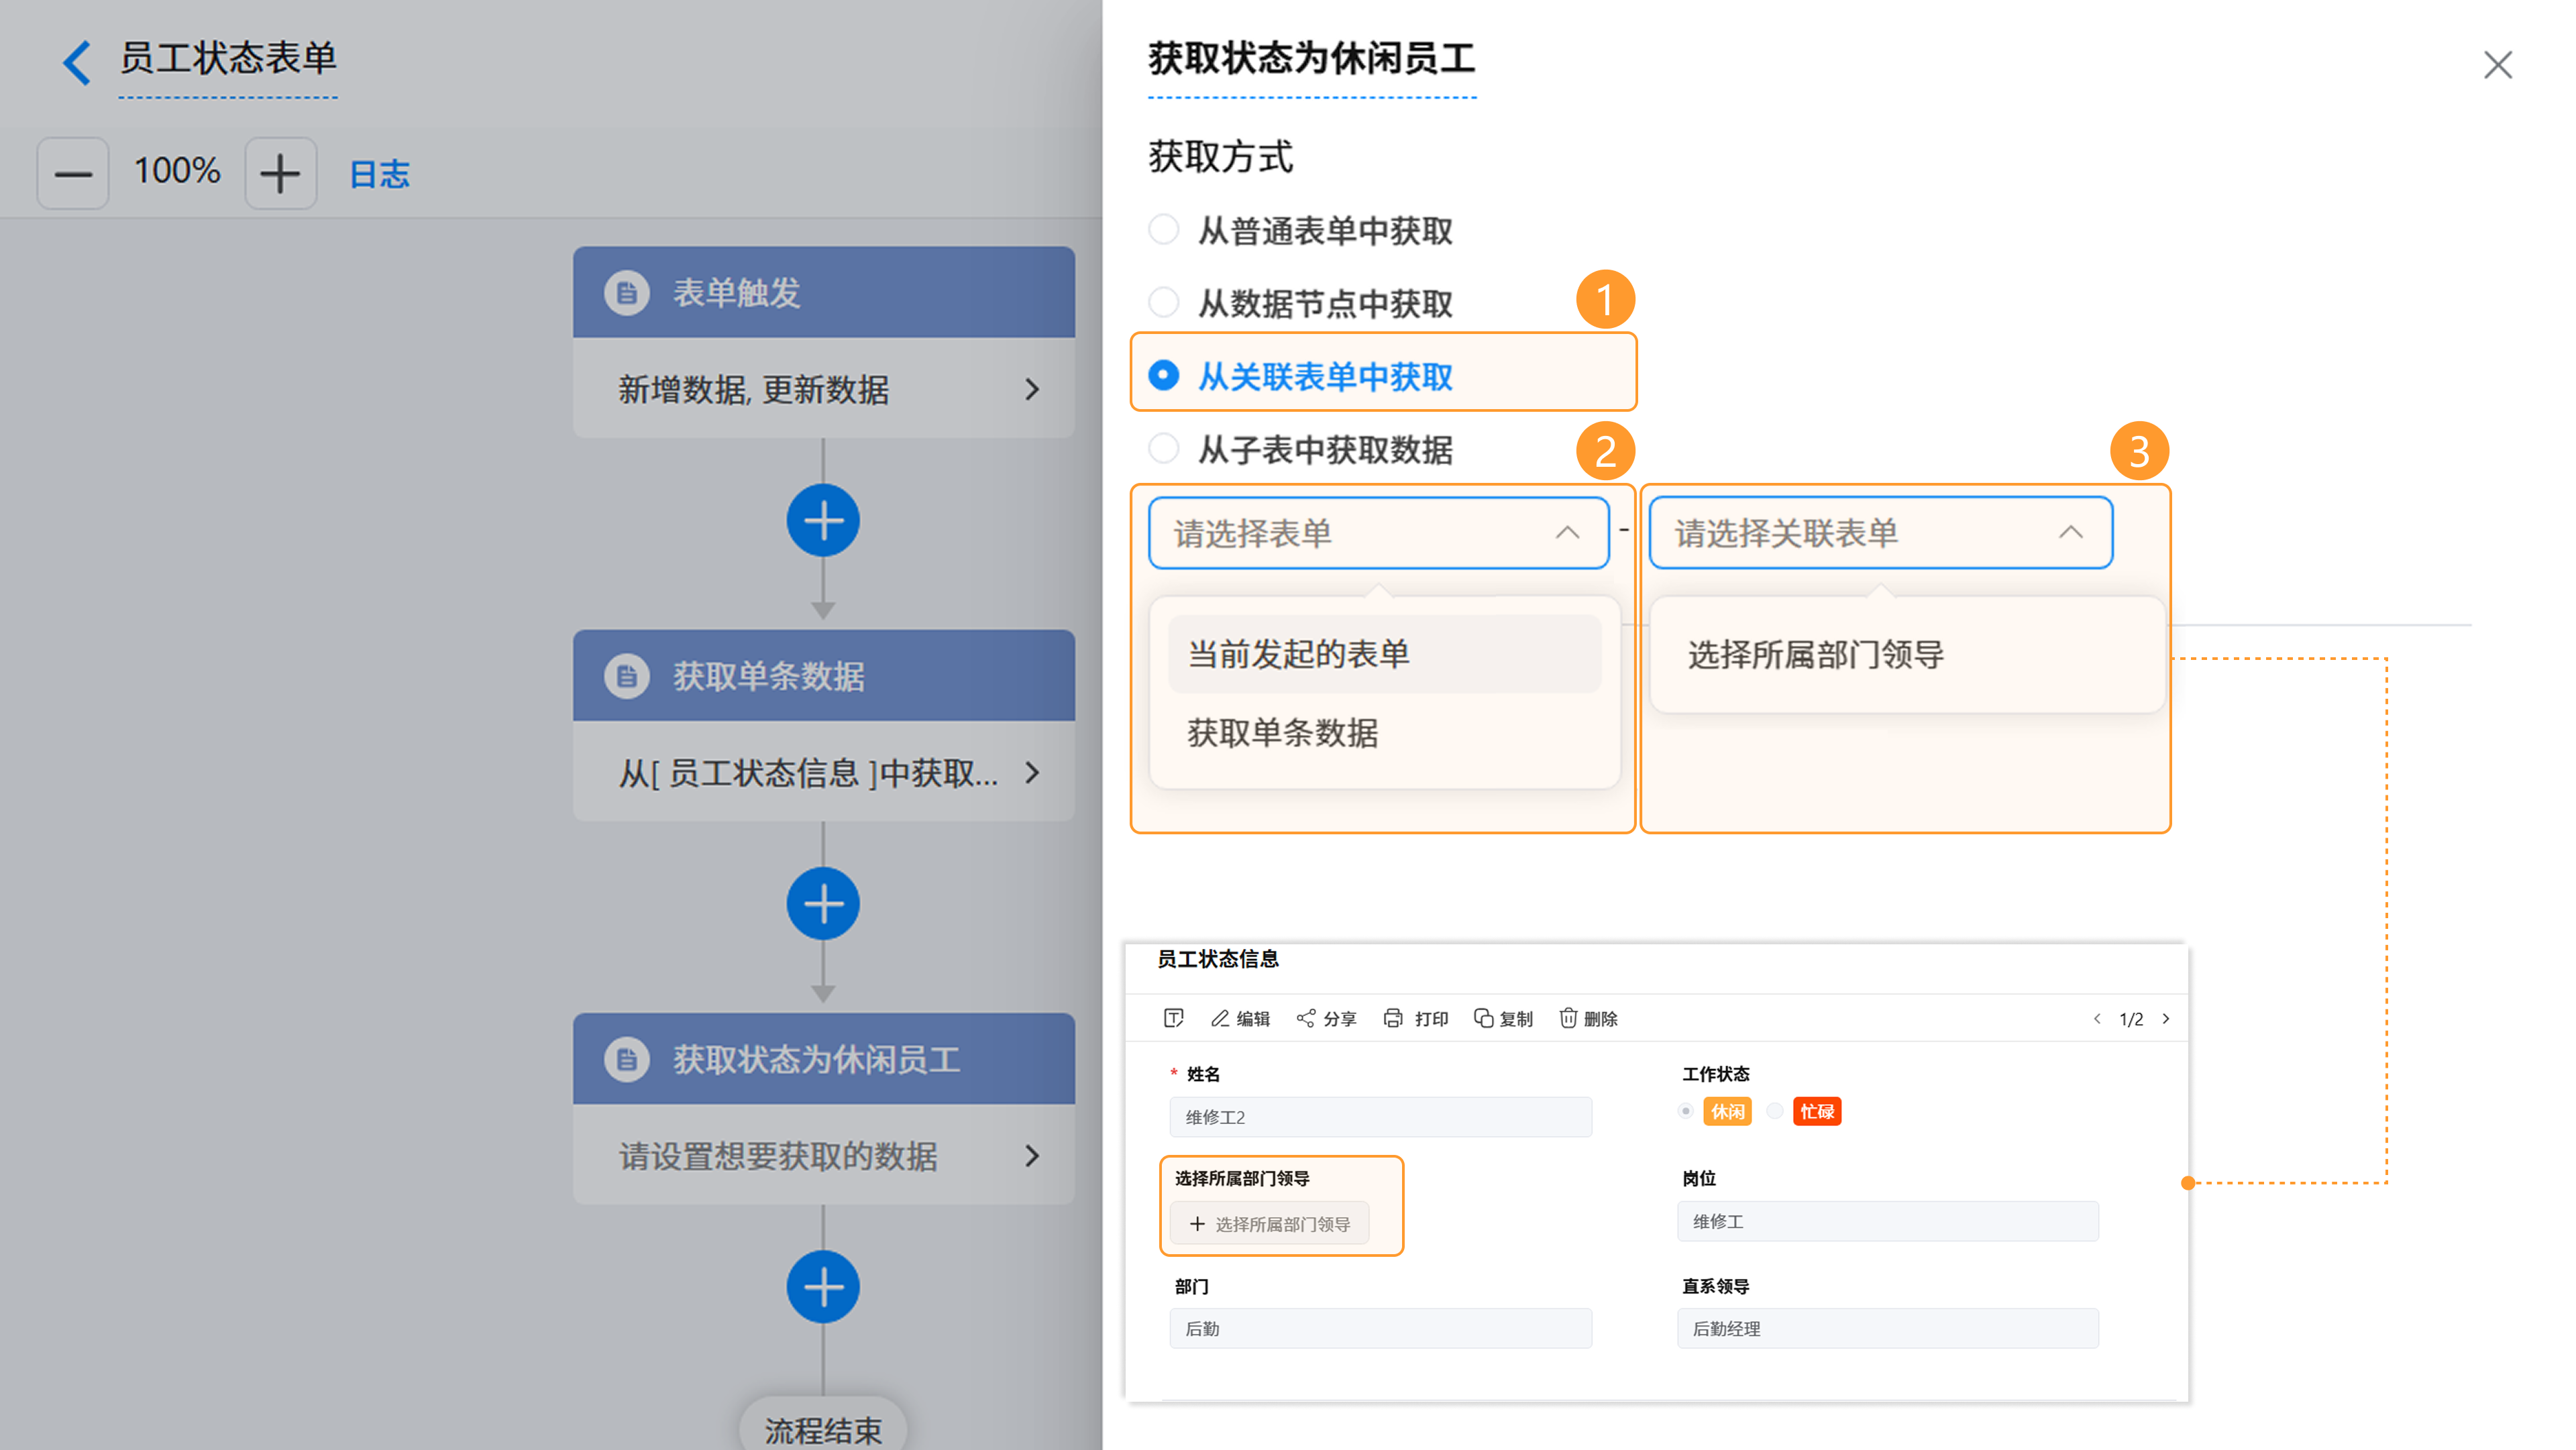Go to the previous record page arrow

point(2097,1019)
